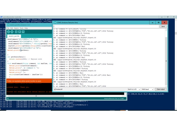Click 'Arduino/Genuino Uno on COM3' status text
Image resolution: width=177 pixels, height=126 pixels.
click(x=114, y=98)
